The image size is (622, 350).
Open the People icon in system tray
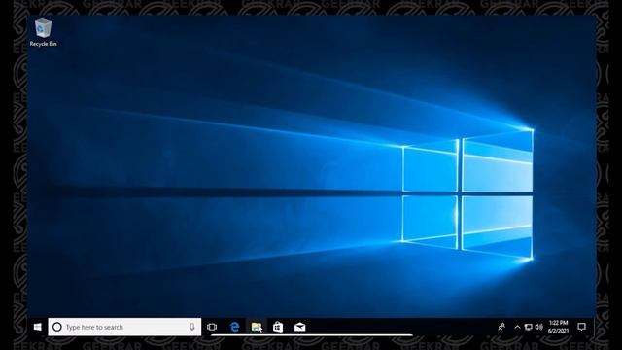(501, 327)
